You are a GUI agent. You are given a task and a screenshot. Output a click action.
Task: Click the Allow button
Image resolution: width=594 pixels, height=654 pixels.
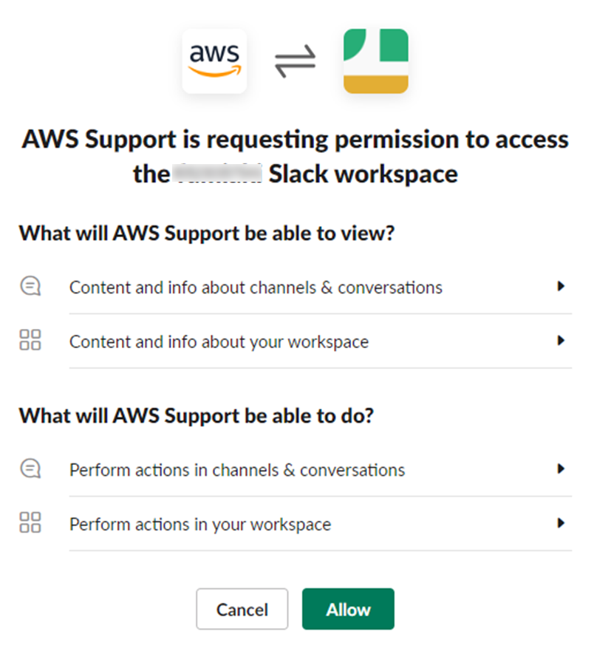[348, 609]
